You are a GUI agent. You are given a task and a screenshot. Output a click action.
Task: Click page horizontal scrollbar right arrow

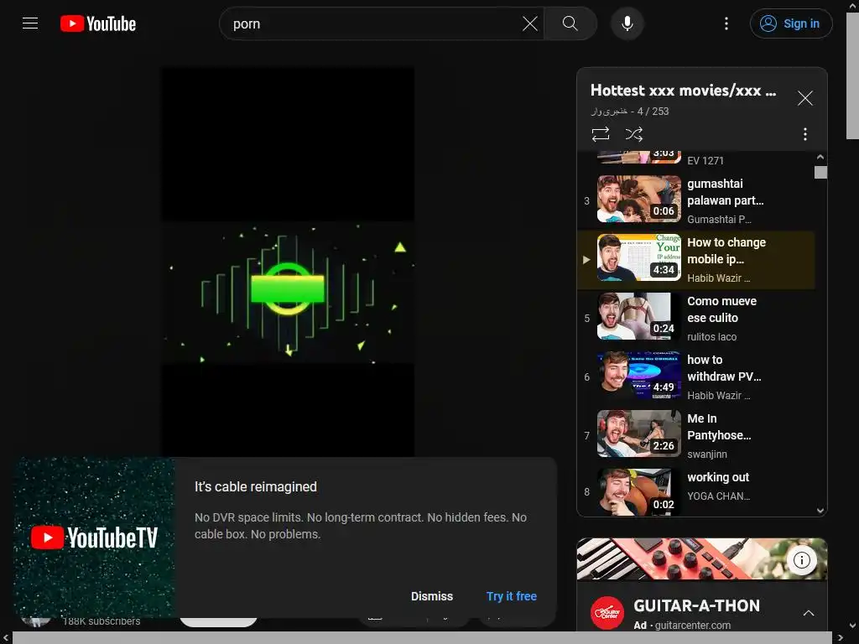[840, 637]
